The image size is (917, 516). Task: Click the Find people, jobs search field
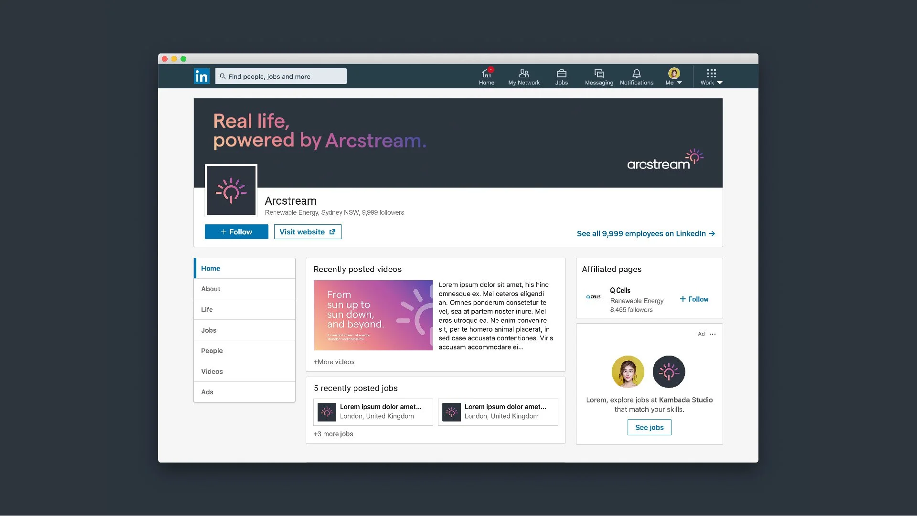(x=282, y=76)
